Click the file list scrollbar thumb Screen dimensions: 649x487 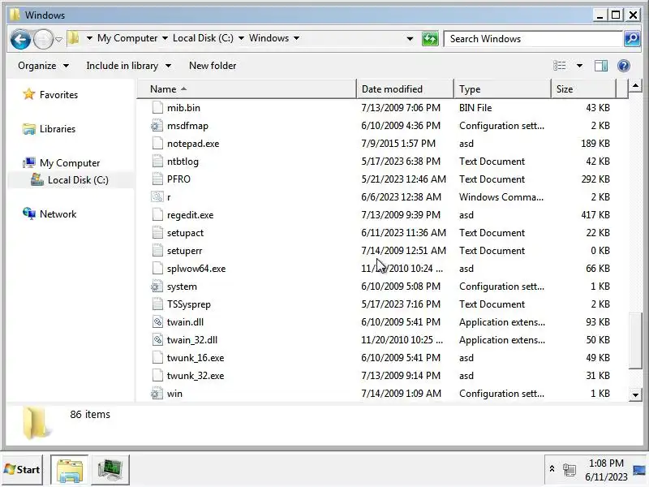[635, 340]
